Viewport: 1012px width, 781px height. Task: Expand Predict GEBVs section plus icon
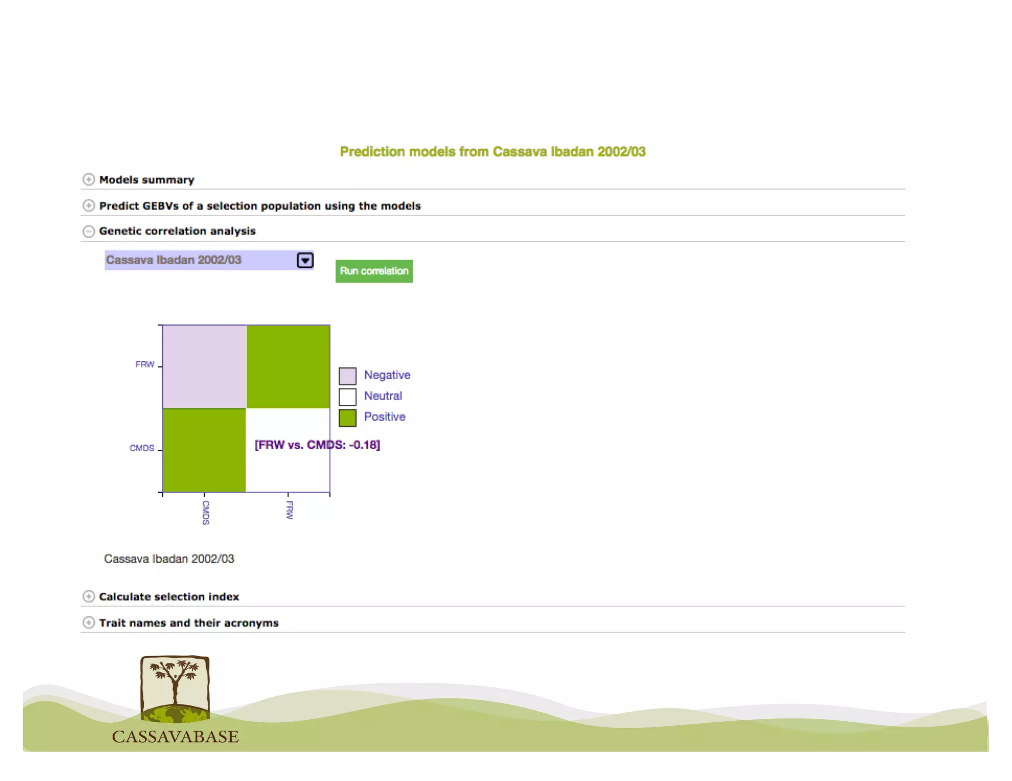click(x=88, y=205)
